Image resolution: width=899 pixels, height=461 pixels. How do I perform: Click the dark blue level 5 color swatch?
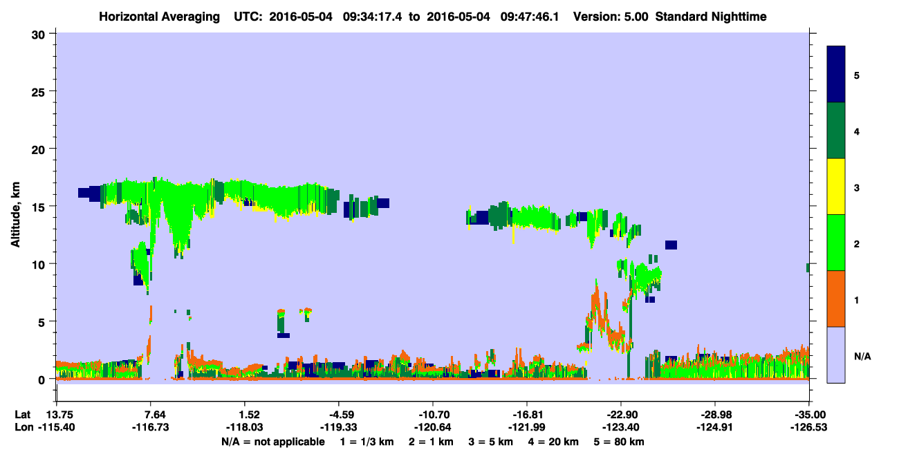pos(836,74)
